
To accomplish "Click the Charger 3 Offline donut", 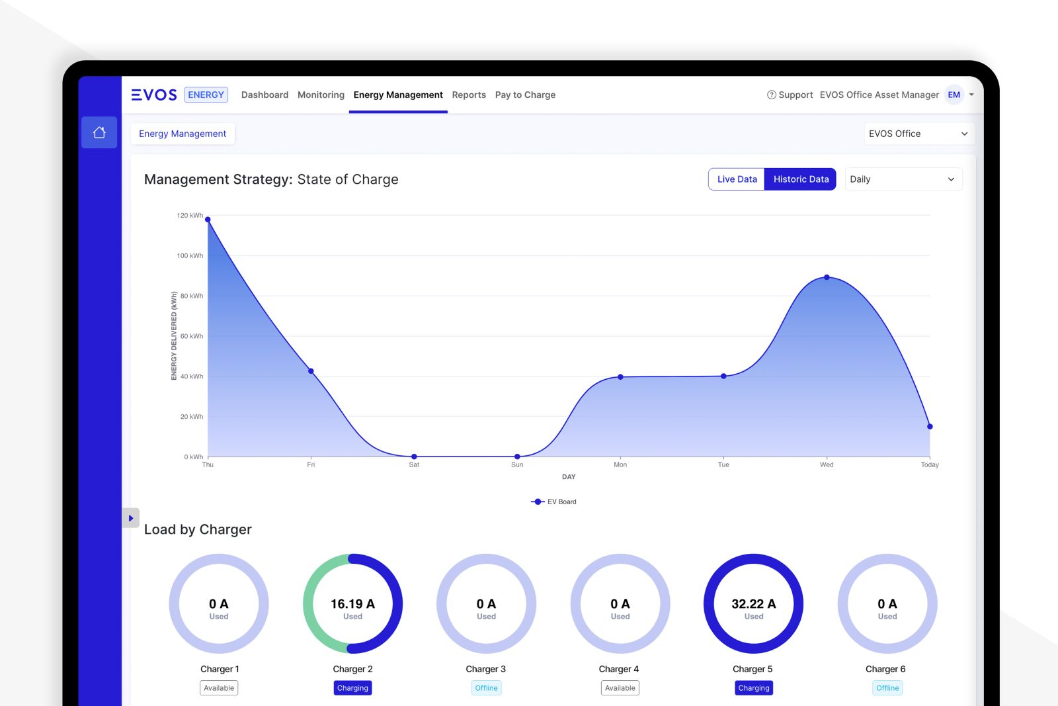I will coord(486,603).
